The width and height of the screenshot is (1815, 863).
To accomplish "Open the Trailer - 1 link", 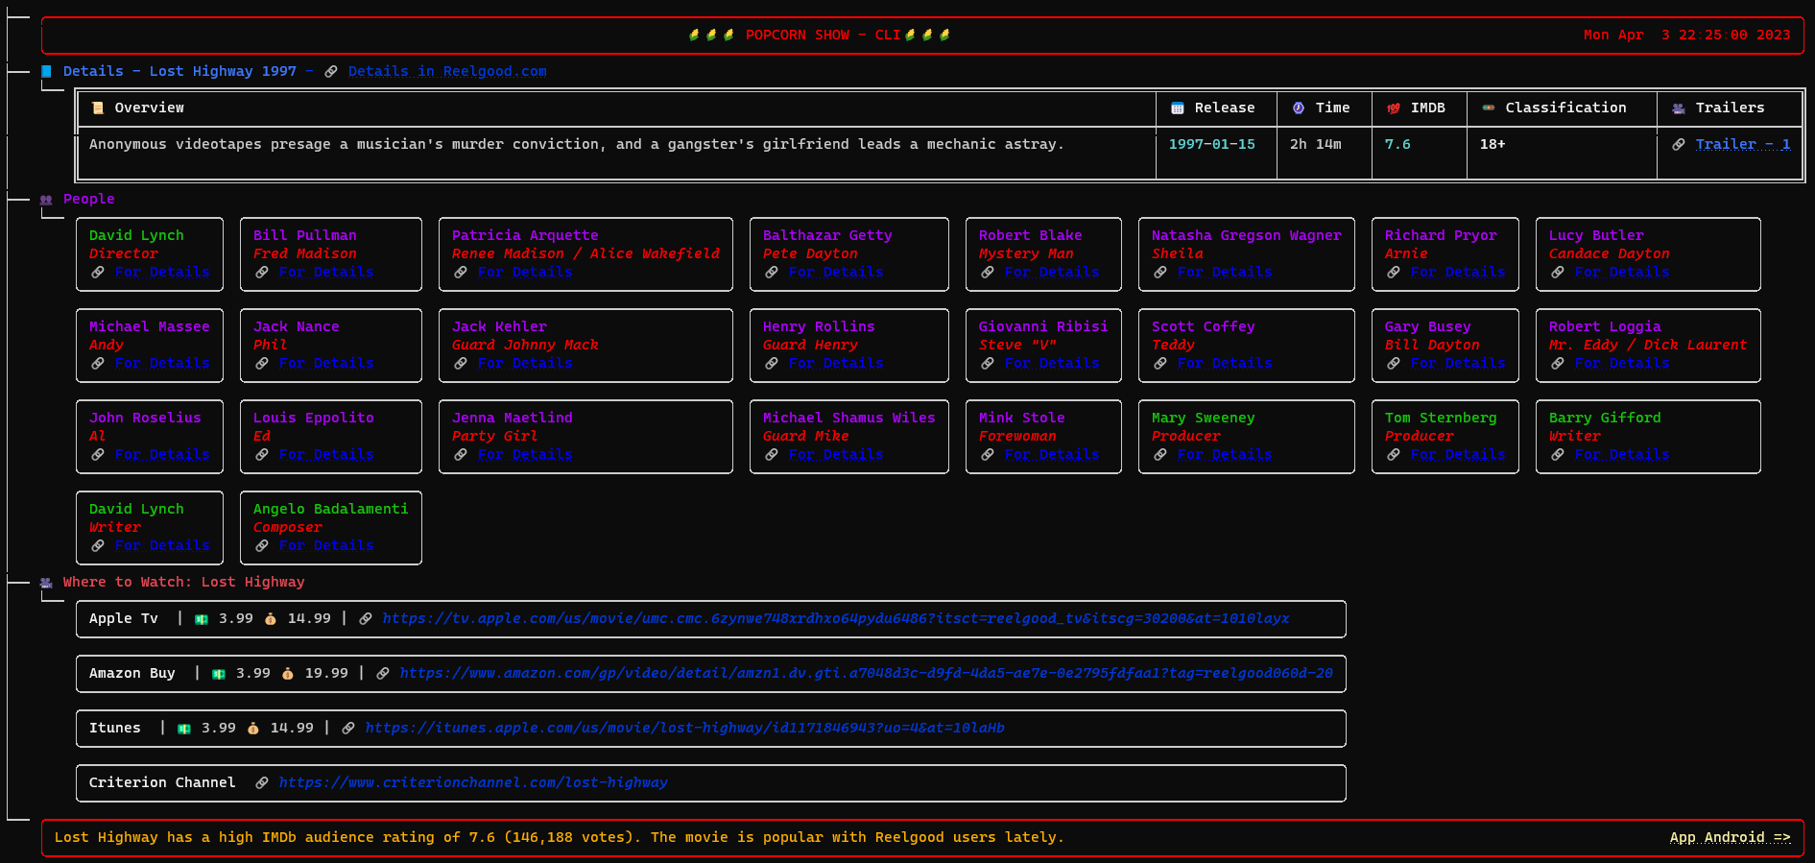I will pyautogui.click(x=1742, y=145).
